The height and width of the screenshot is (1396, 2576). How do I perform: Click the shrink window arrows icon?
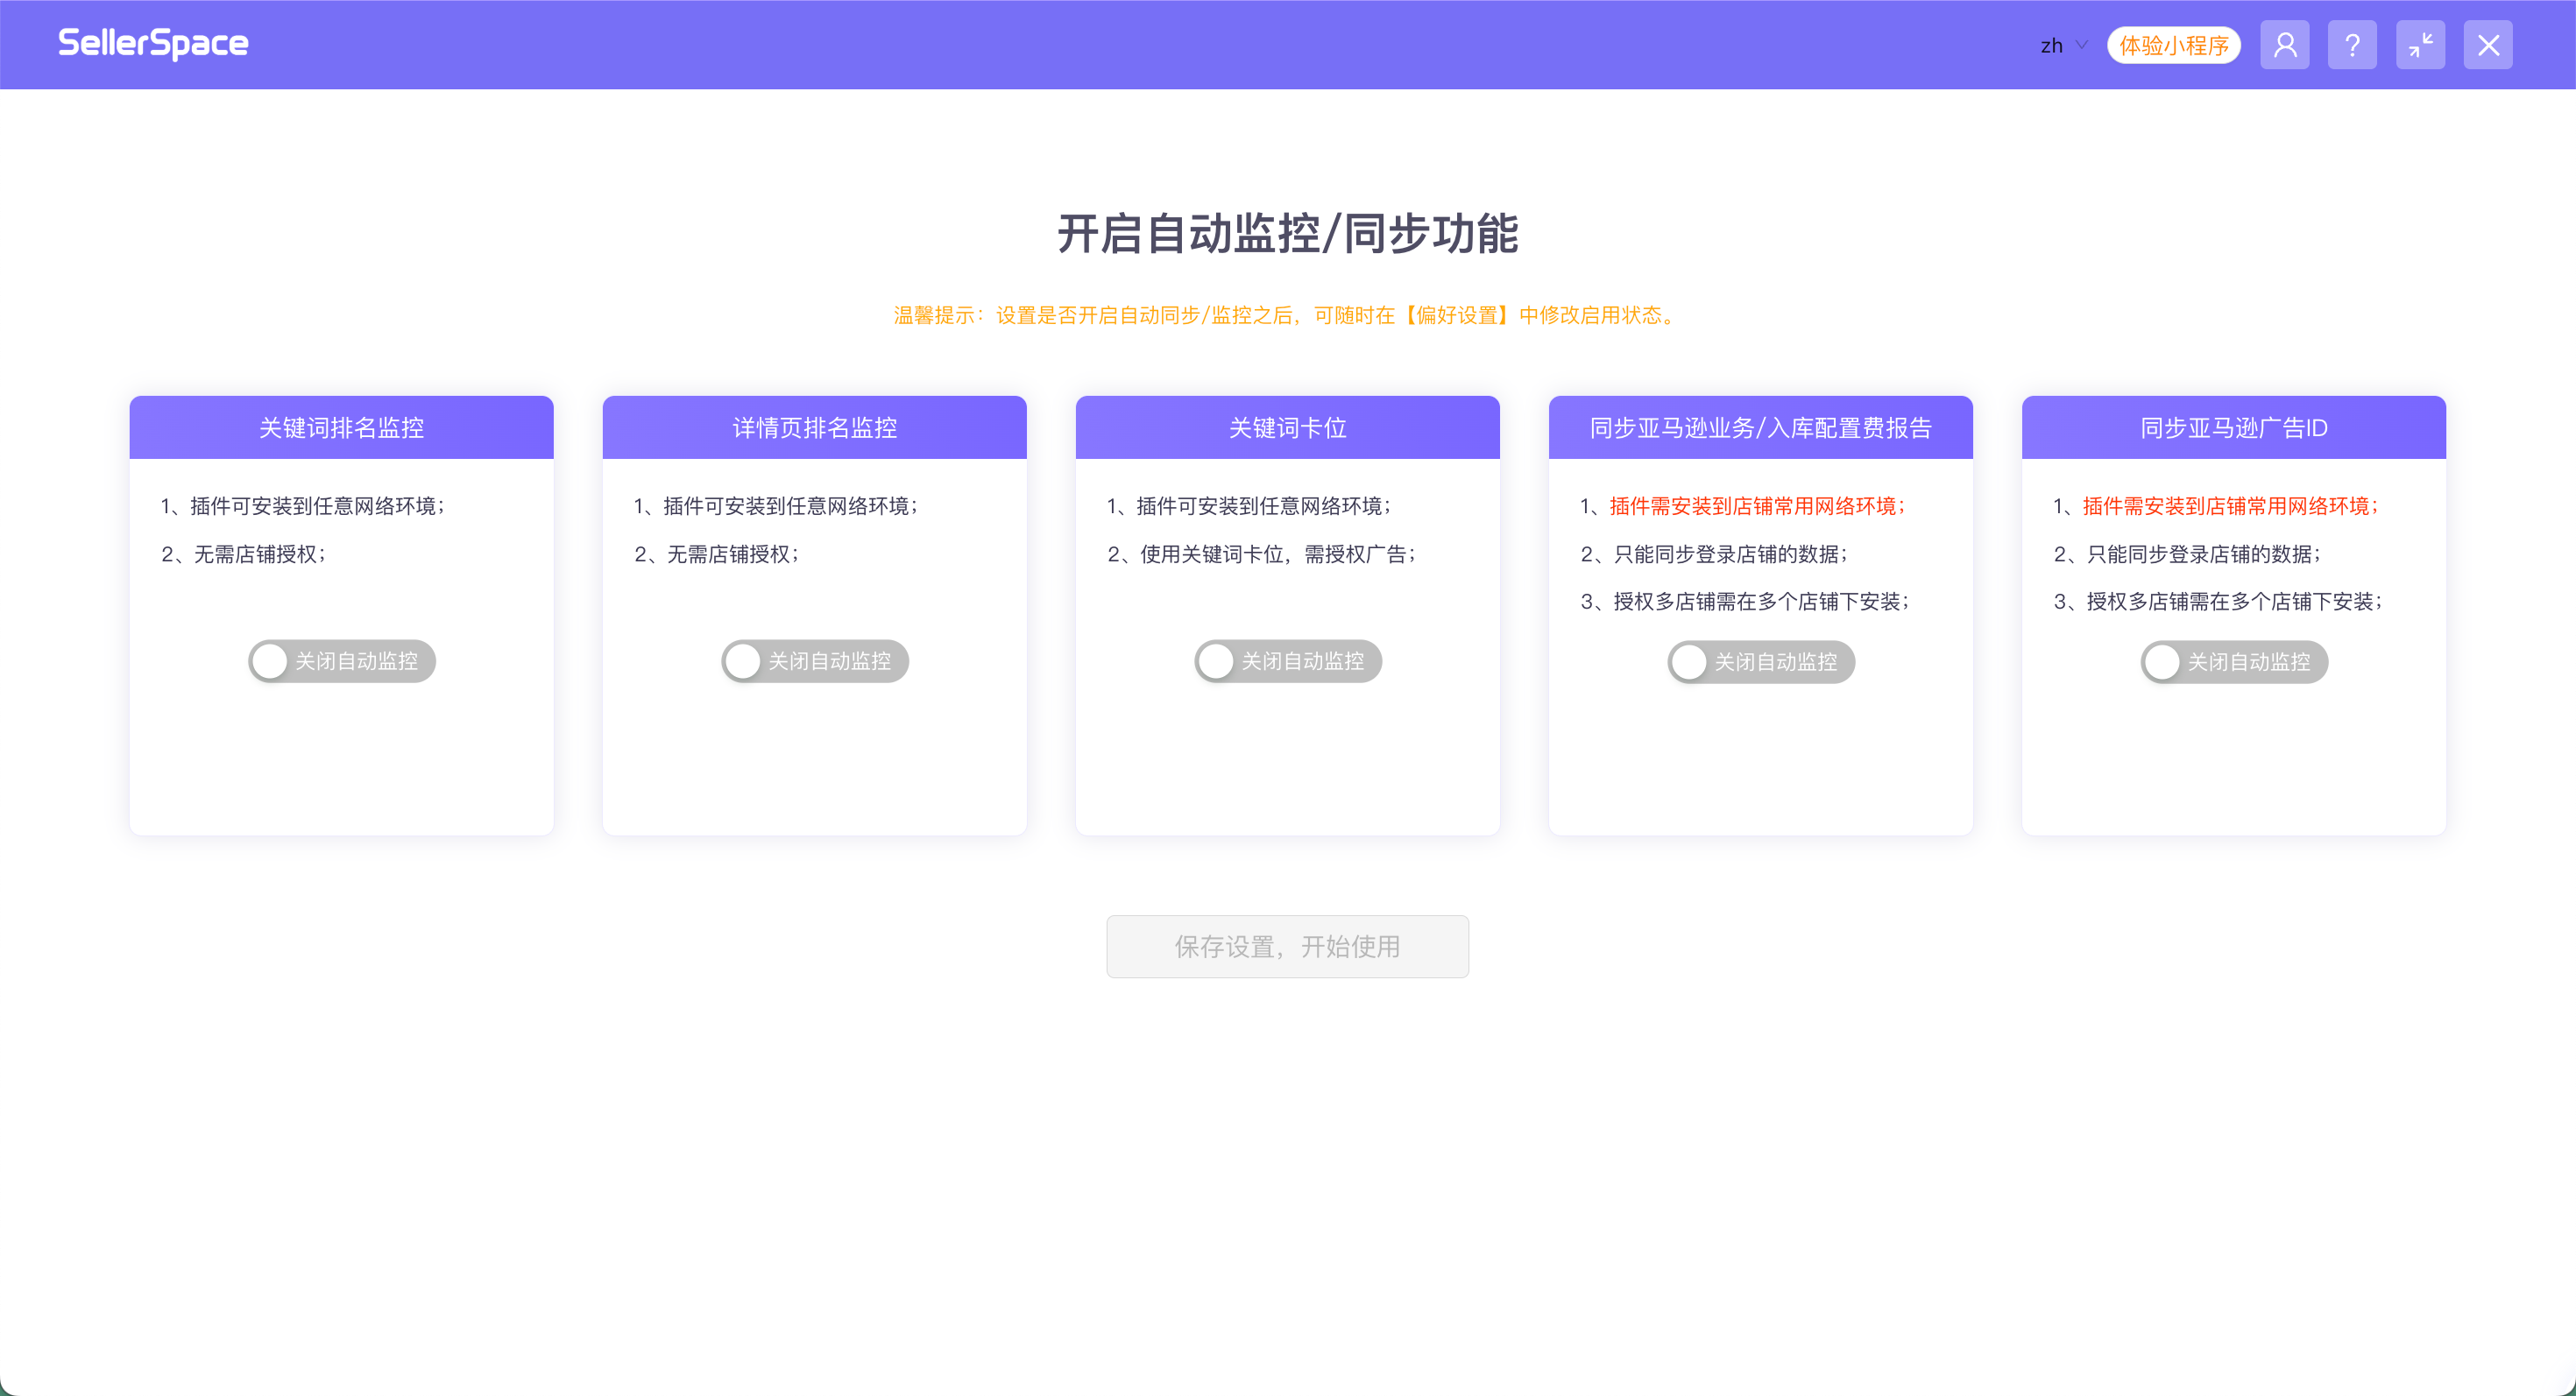(x=2420, y=45)
